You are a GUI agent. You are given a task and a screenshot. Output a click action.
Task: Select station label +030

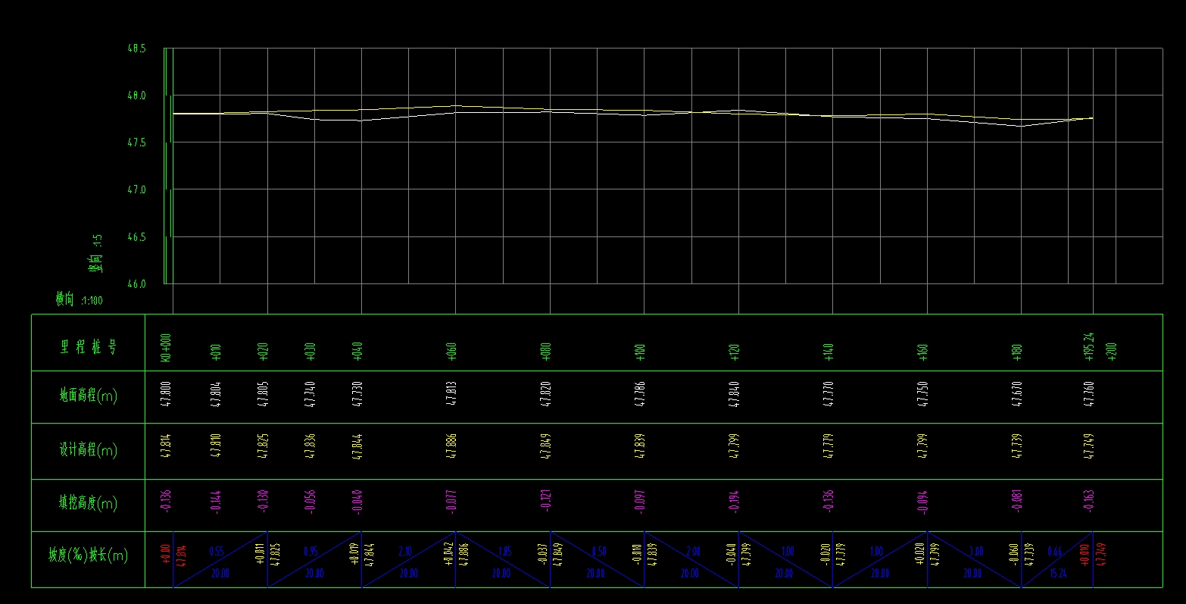coord(310,351)
